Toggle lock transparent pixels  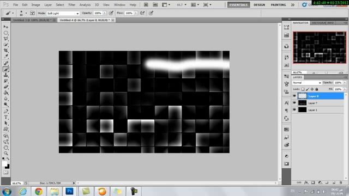click(303, 89)
